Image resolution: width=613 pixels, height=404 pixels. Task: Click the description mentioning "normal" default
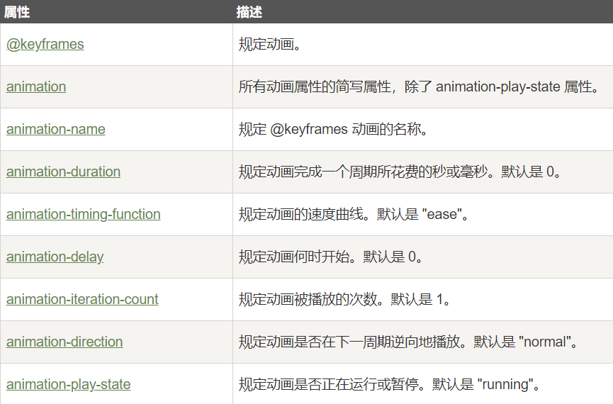click(408, 342)
